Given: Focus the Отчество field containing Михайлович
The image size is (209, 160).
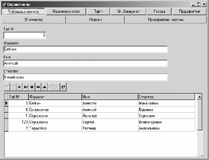Looking at the screenshot, I should (85, 77).
